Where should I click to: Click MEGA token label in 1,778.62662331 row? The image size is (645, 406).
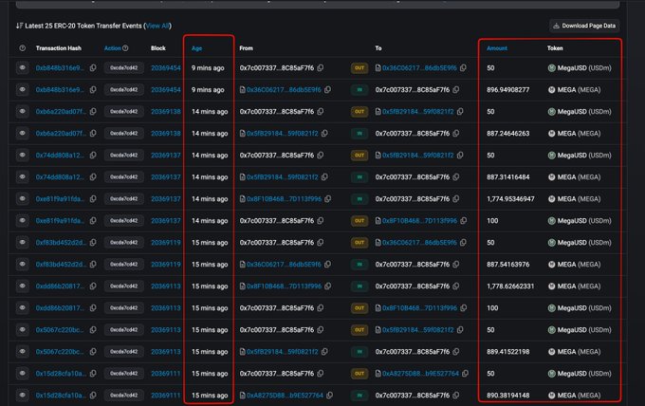pyautogui.click(x=579, y=286)
